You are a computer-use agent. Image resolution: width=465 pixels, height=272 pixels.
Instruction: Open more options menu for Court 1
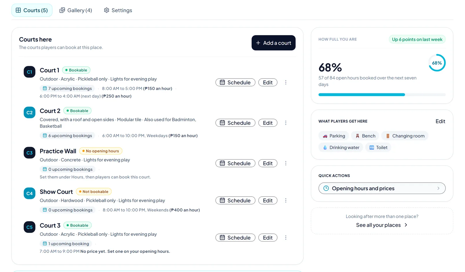286,82
